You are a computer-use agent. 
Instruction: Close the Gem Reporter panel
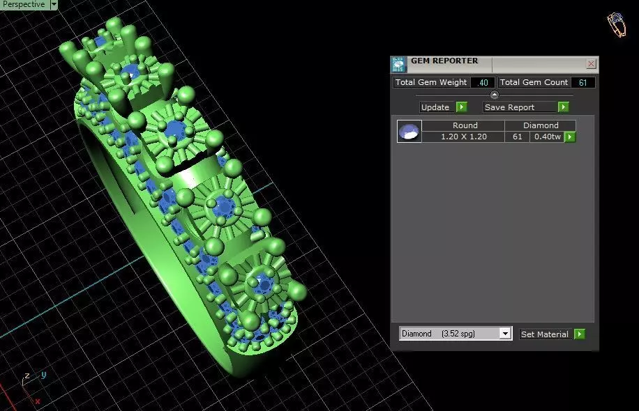tap(591, 64)
